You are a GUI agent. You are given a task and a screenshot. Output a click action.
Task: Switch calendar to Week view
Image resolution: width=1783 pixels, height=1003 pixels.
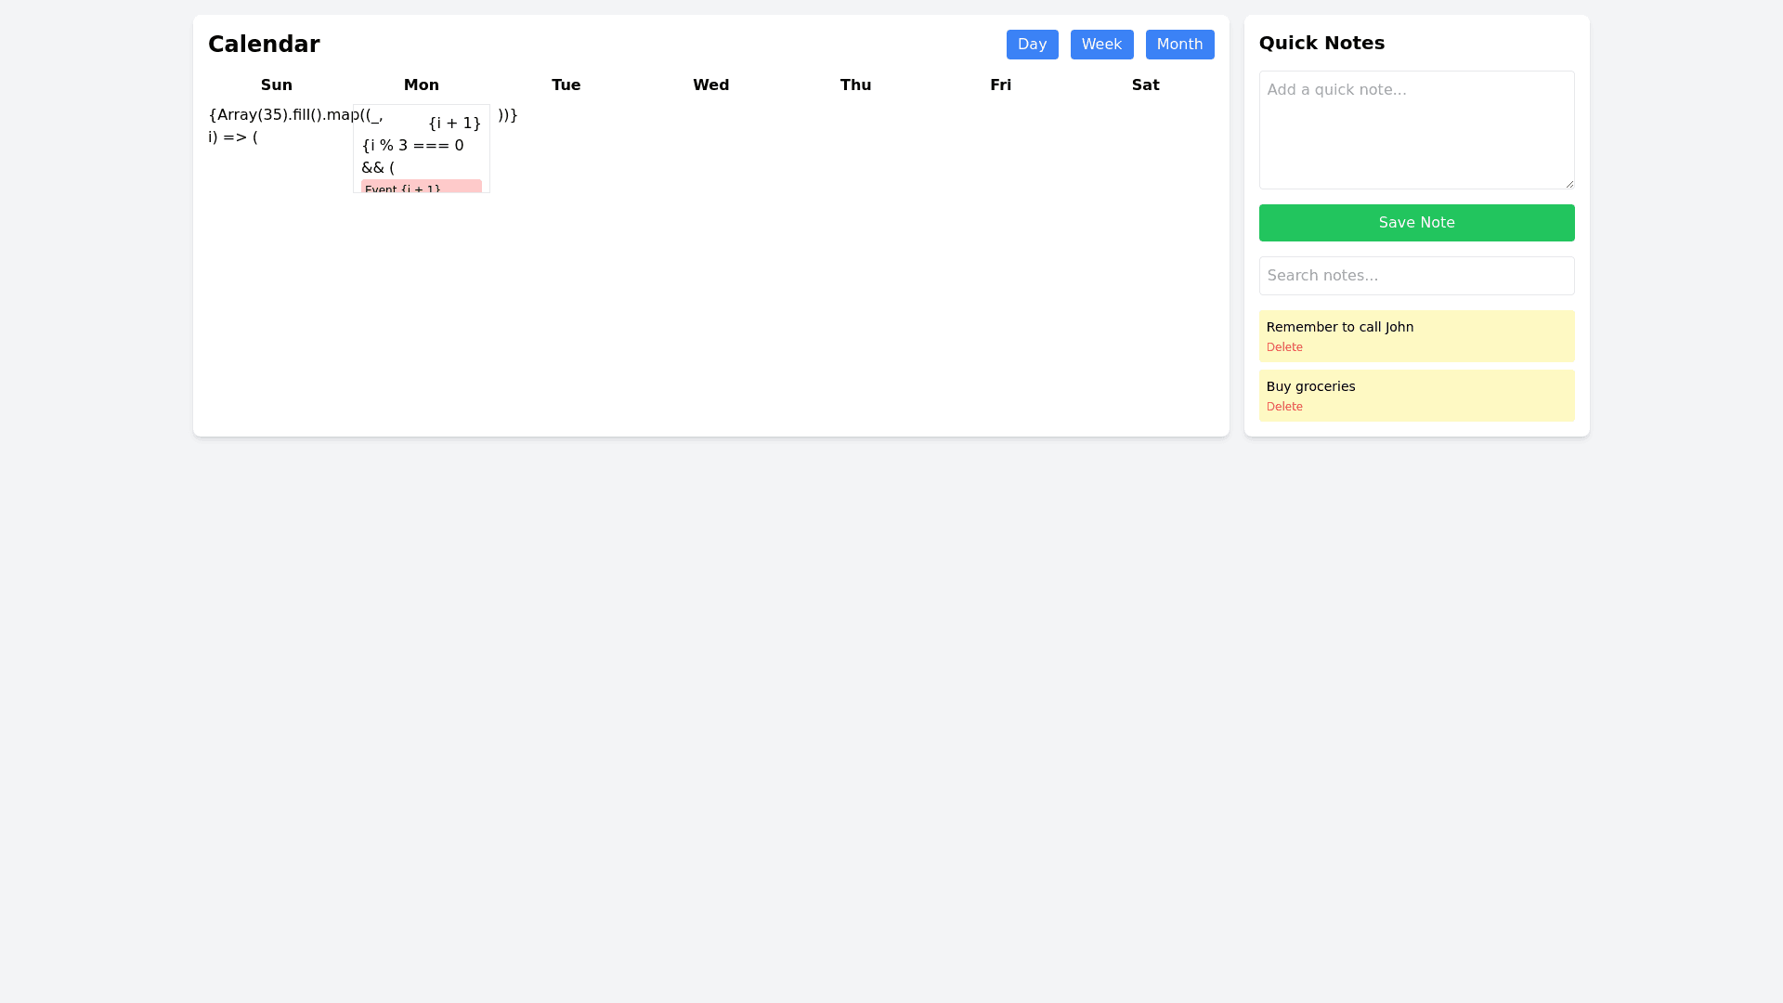pos(1101,45)
